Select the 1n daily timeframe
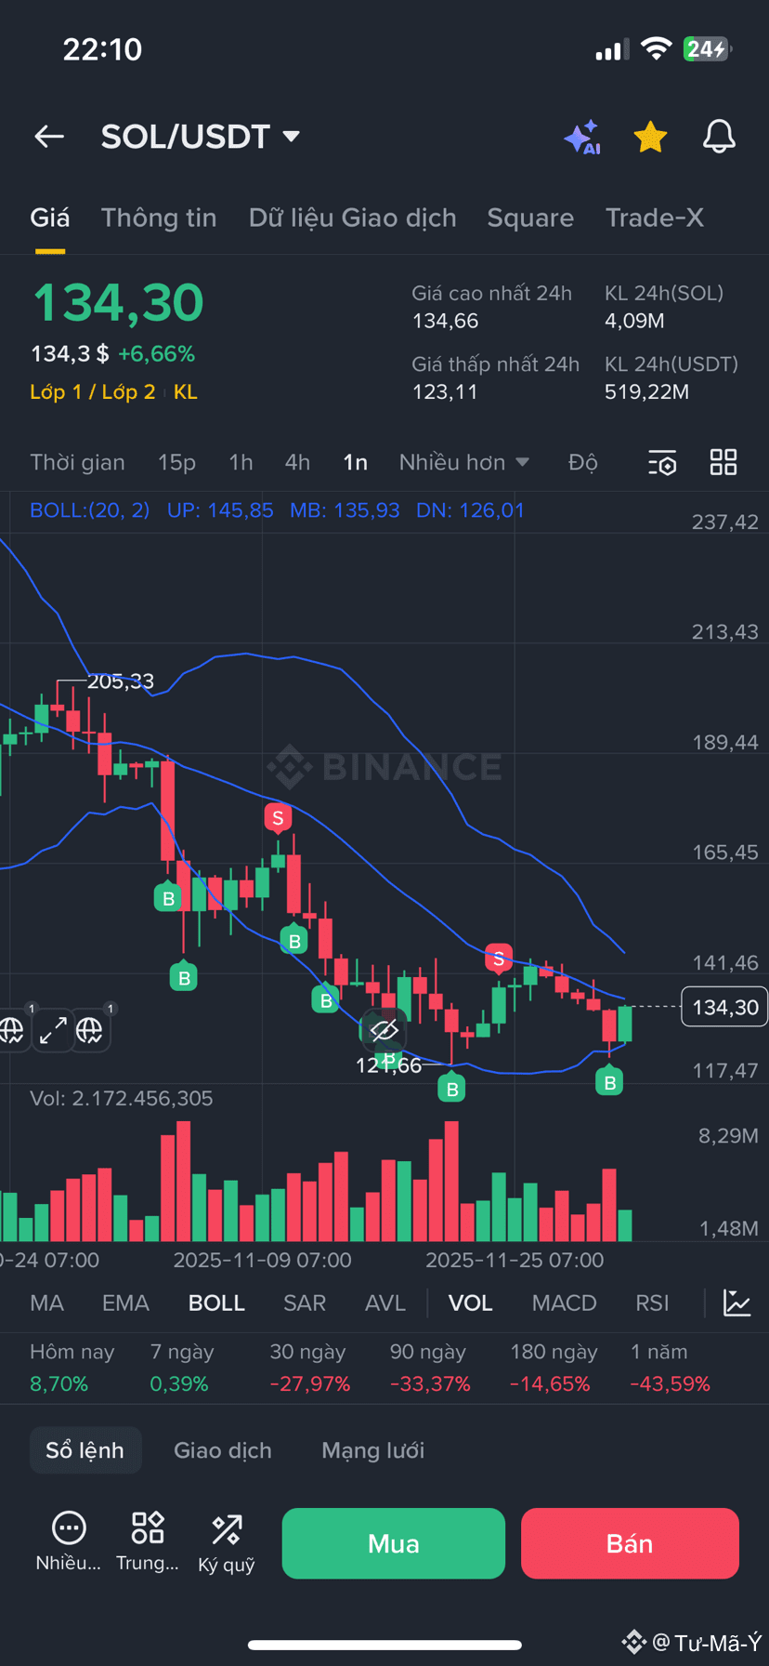The height and width of the screenshot is (1666, 769). (x=355, y=462)
